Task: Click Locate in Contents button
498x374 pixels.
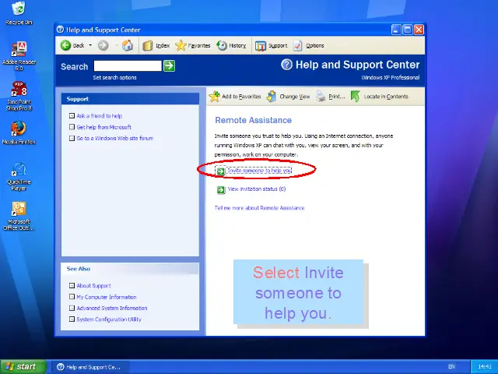Action: point(380,97)
